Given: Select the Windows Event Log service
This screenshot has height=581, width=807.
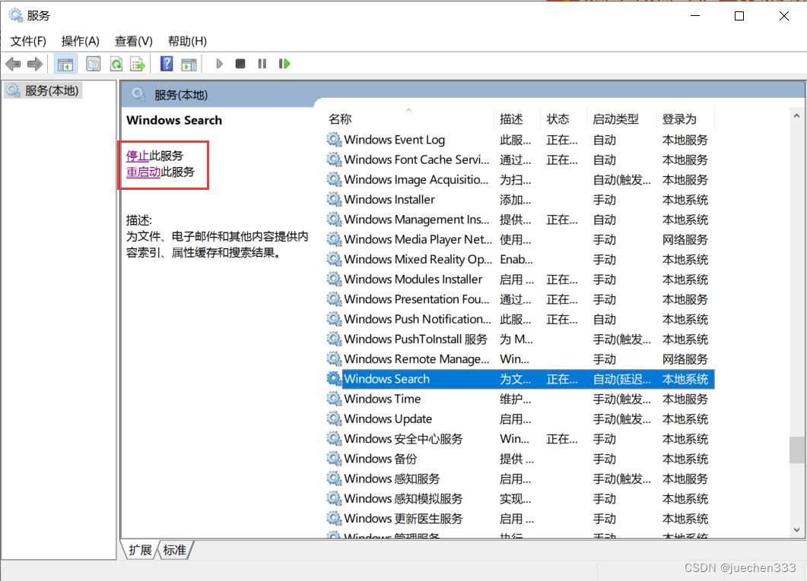Looking at the screenshot, I should 519,140.
